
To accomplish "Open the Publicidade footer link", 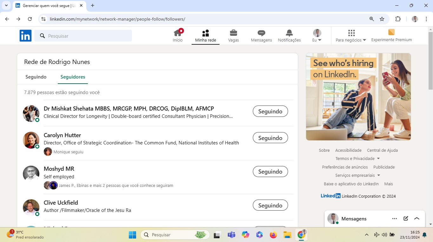I will pyautogui.click(x=384, y=167).
